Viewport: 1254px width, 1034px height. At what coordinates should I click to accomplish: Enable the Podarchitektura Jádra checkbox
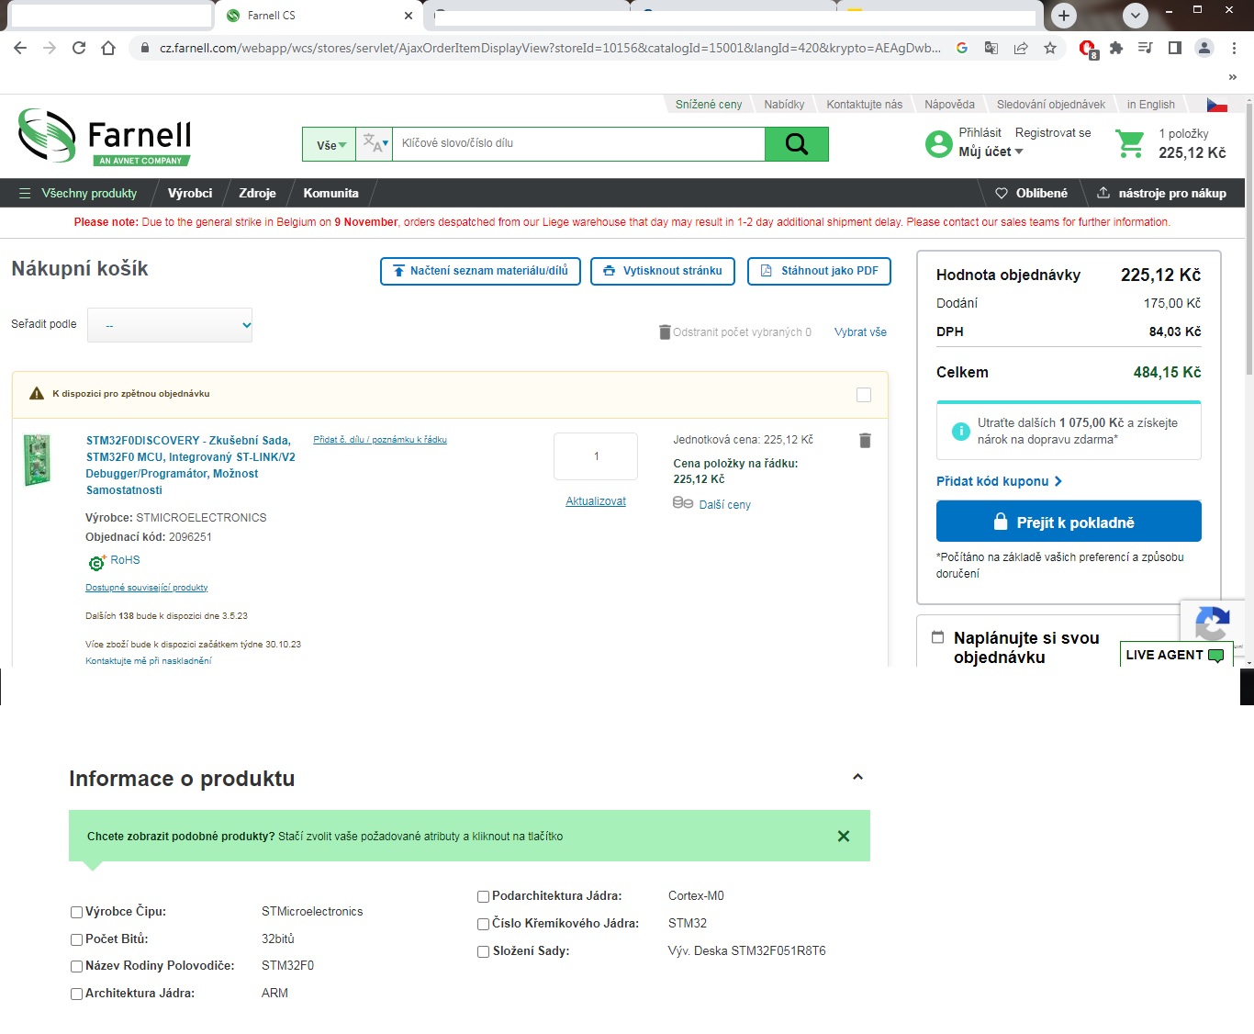click(483, 896)
